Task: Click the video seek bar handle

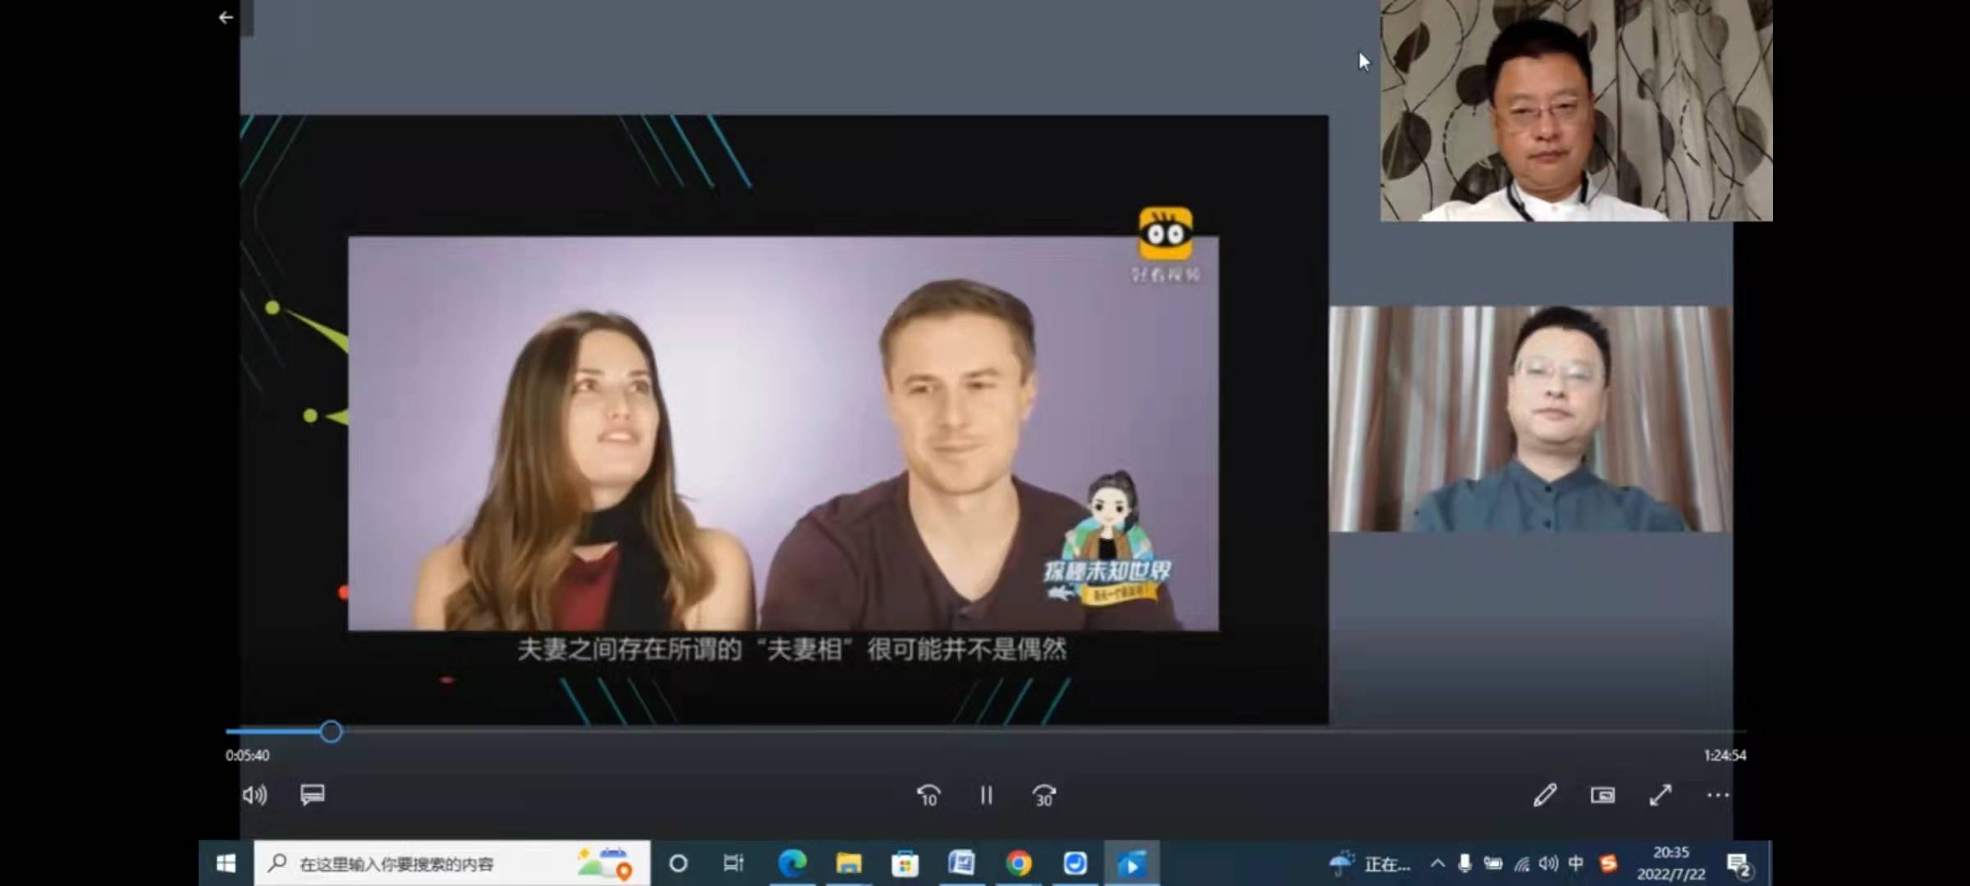Action: tap(331, 731)
